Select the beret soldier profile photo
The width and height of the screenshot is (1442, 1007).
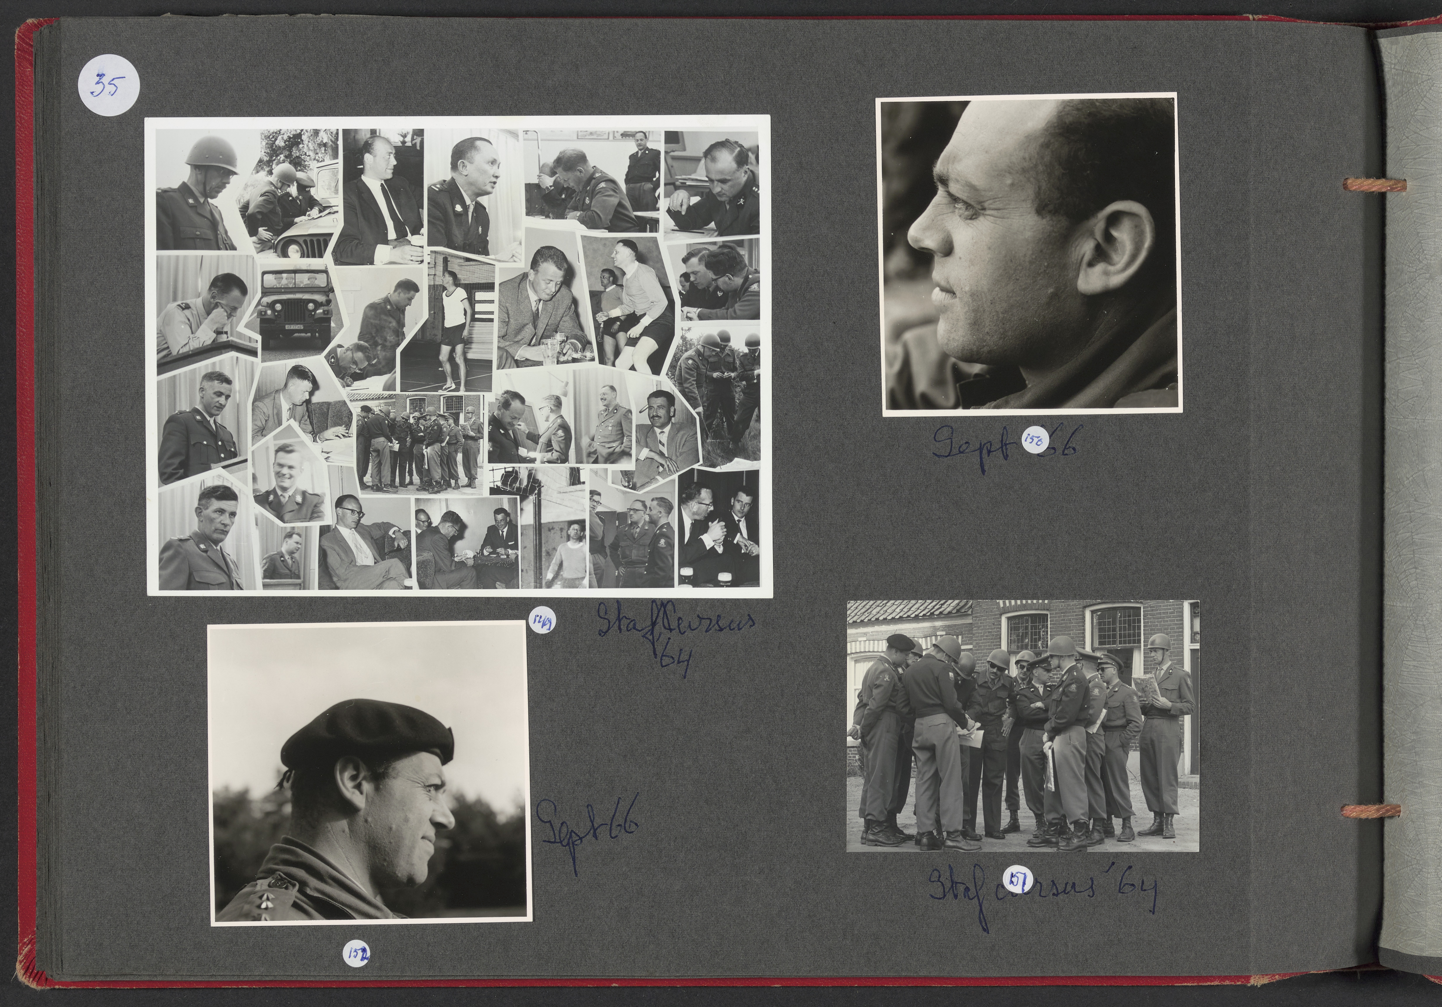370,774
